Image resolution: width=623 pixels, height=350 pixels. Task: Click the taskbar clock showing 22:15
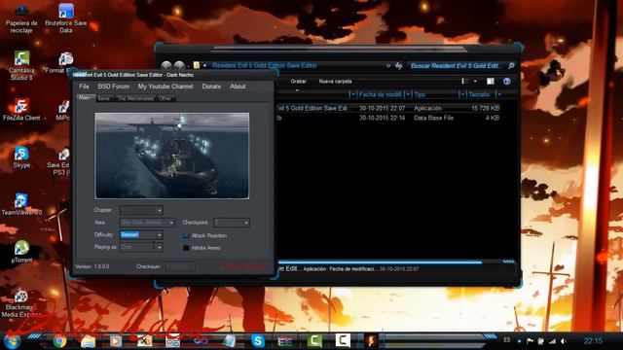click(593, 341)
